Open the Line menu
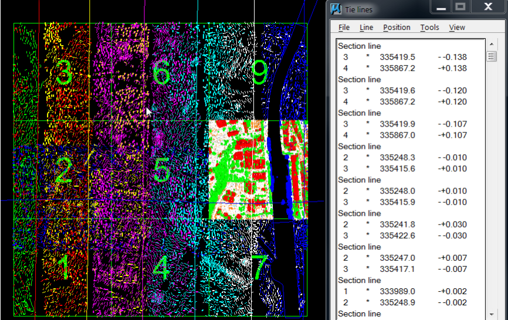This screenshot has height=320, width=508. (366, 28)
